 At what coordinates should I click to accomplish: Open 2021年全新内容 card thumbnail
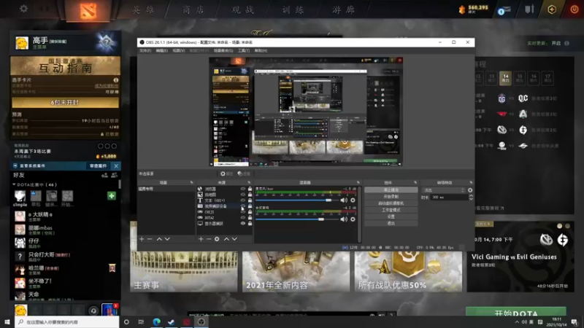[296, 271]
